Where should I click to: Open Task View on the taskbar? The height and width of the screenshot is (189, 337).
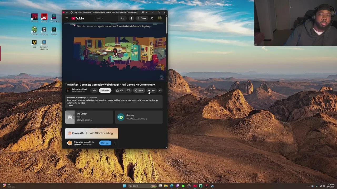click(160, 186)
